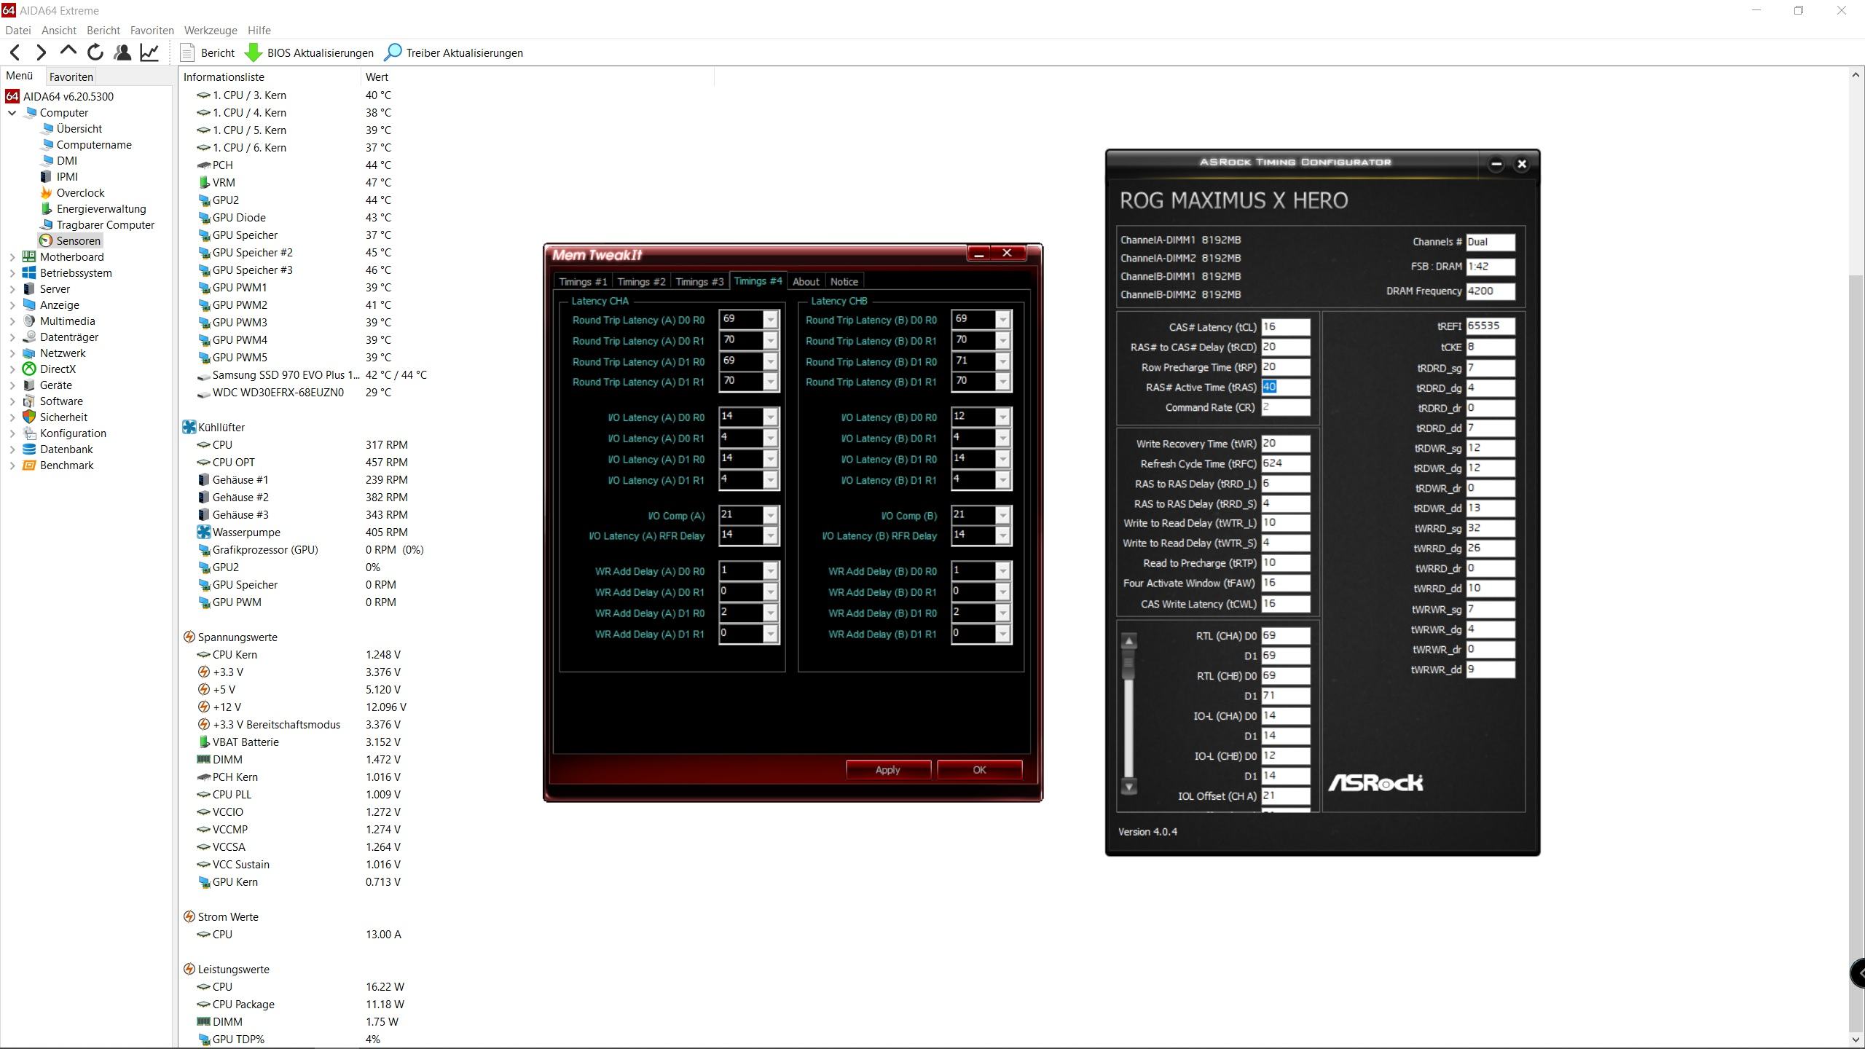This screenshot has width=1865, height=1049.
Task: Click the Informationsliste column header
Action: [x=270, y=77]
